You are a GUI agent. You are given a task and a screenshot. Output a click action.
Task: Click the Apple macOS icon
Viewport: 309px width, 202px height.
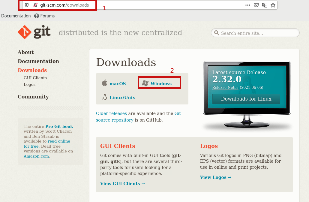coord(104,83)
